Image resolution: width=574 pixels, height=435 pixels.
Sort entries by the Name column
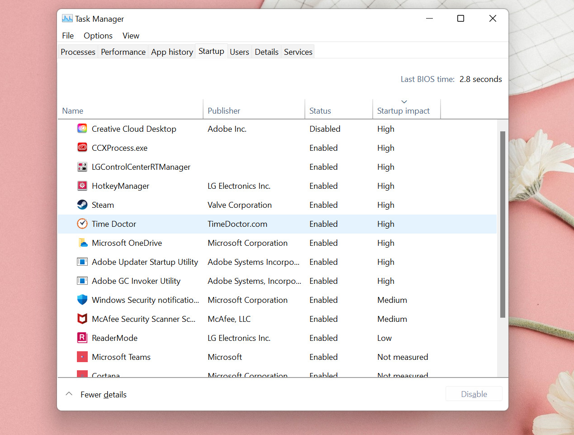[x=72, y=110]
